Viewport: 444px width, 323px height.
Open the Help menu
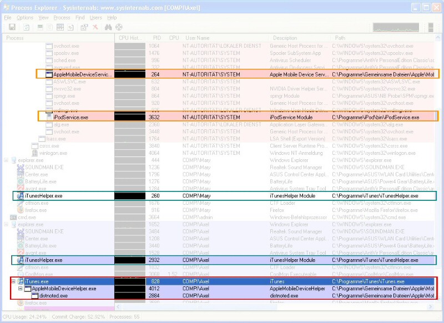point(112,18)
